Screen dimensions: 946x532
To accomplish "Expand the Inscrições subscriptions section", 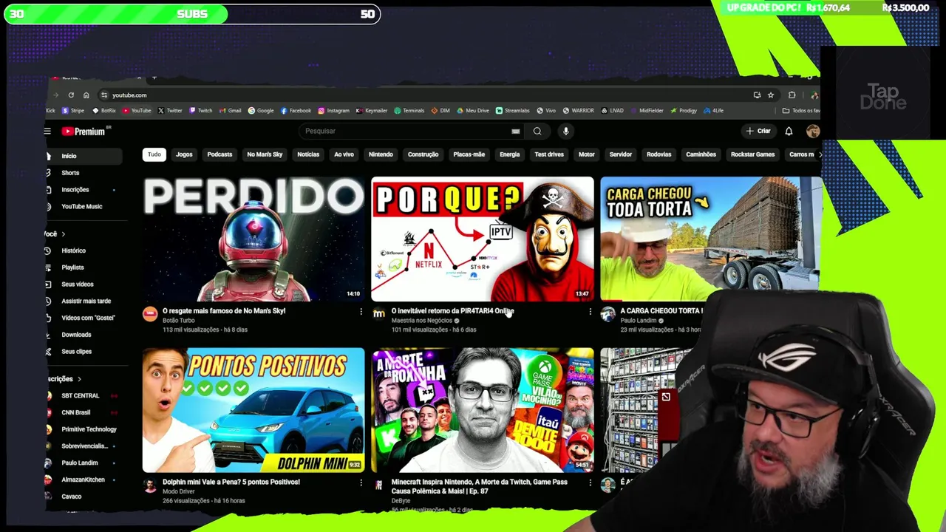I will (x=64, y=379).
